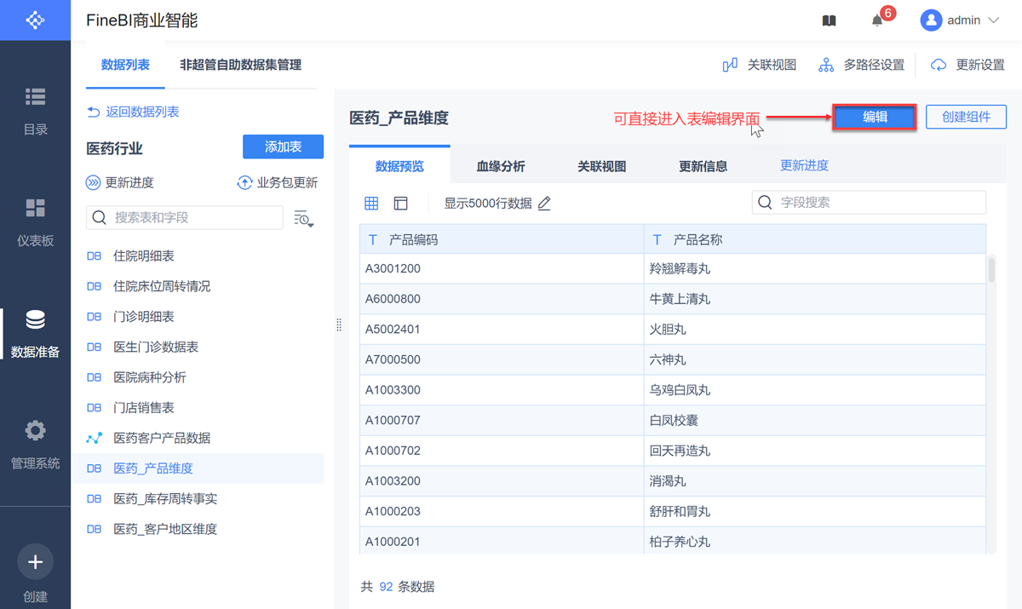The width and height of the screenshot is (1022, 609).
Task: Edit the 显示5000行数据 row count pencil icon
Action: 544,204
